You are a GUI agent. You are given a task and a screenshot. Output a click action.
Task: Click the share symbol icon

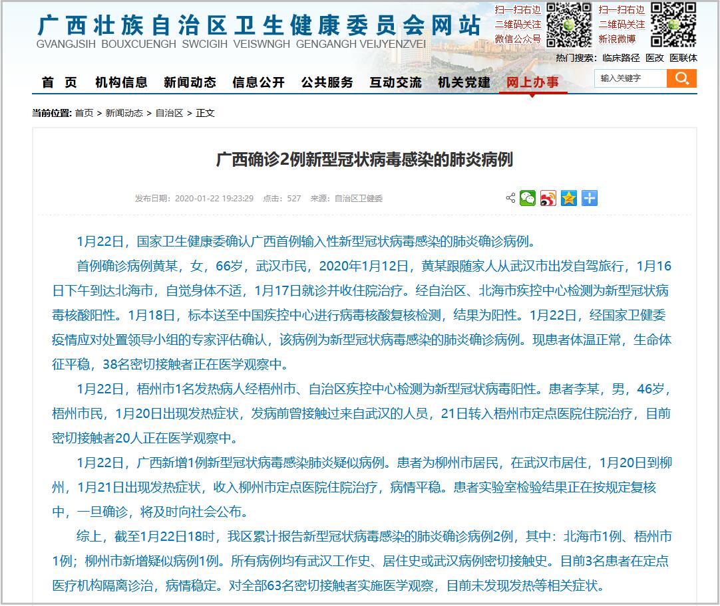point(510,198)
